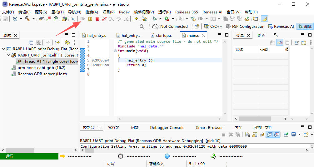Toggle show console on error output
Image resolution: width=314 pixels, height=167 pixels.
(277, 135)
